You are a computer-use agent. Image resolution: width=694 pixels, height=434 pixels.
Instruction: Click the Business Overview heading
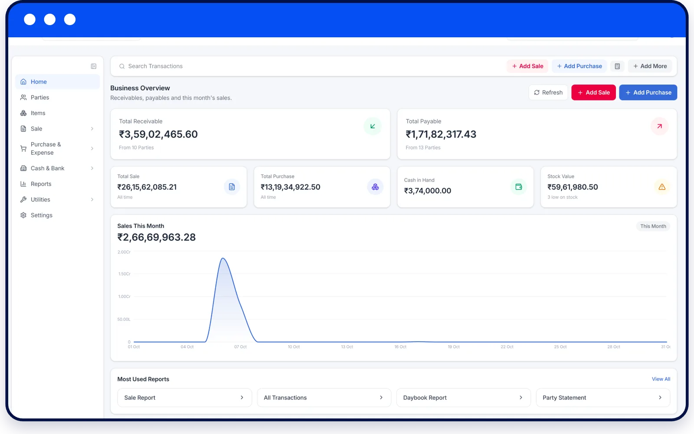pos(140,88)
